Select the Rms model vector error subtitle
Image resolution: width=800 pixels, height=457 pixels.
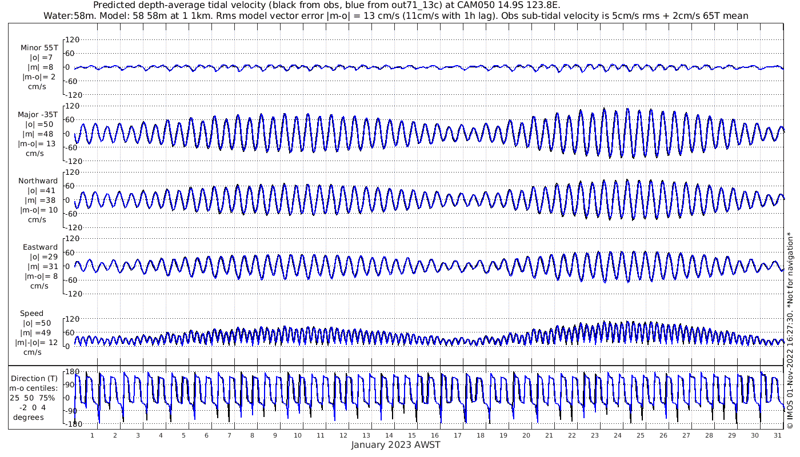coord(395,15)
